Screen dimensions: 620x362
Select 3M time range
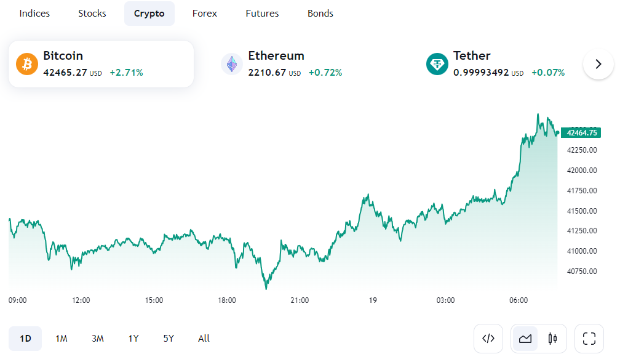click(x=98, y=339)
